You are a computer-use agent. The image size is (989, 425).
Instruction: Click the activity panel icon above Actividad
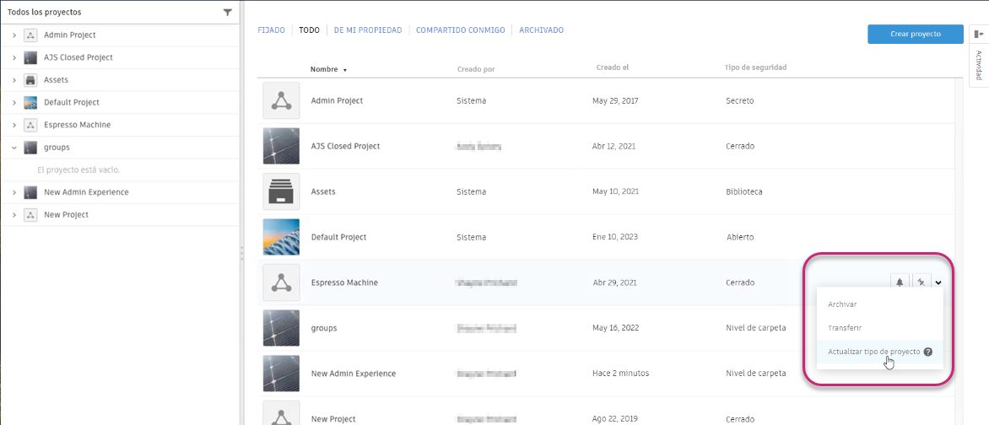(x=978, y=34)
